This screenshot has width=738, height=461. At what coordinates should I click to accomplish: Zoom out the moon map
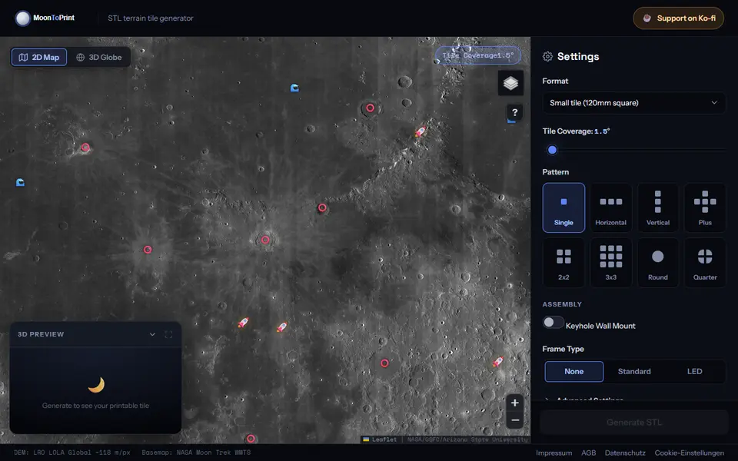click(515, 420)
